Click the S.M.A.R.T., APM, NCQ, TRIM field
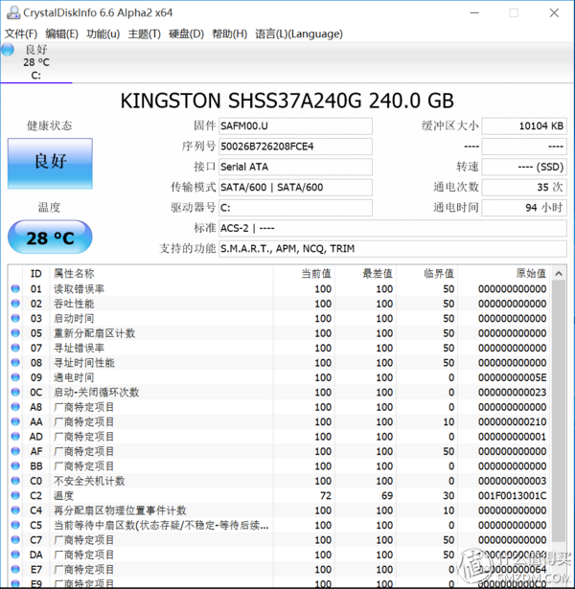The image size is (575, 589). pyautogui.click(x=393, y=249)
